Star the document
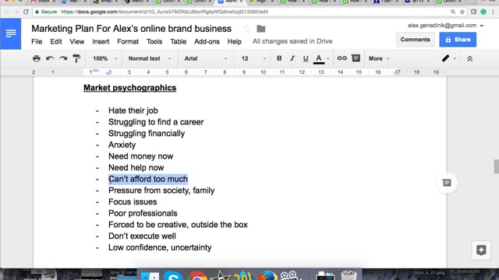 click(x=246, y=29)
